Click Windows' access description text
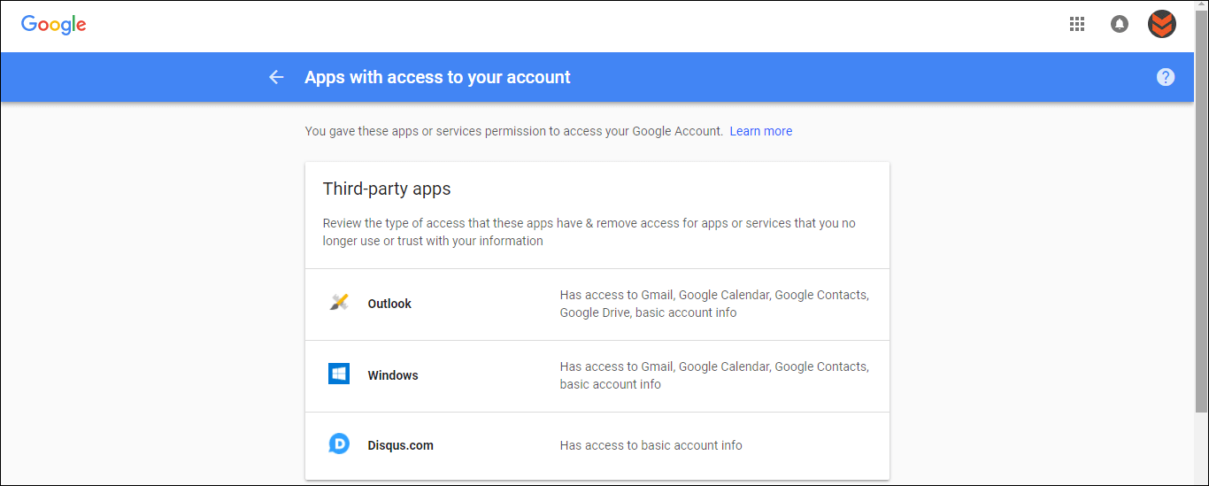Image resolution: width=1209 pixels, height=486 pixels. [714, 375]
